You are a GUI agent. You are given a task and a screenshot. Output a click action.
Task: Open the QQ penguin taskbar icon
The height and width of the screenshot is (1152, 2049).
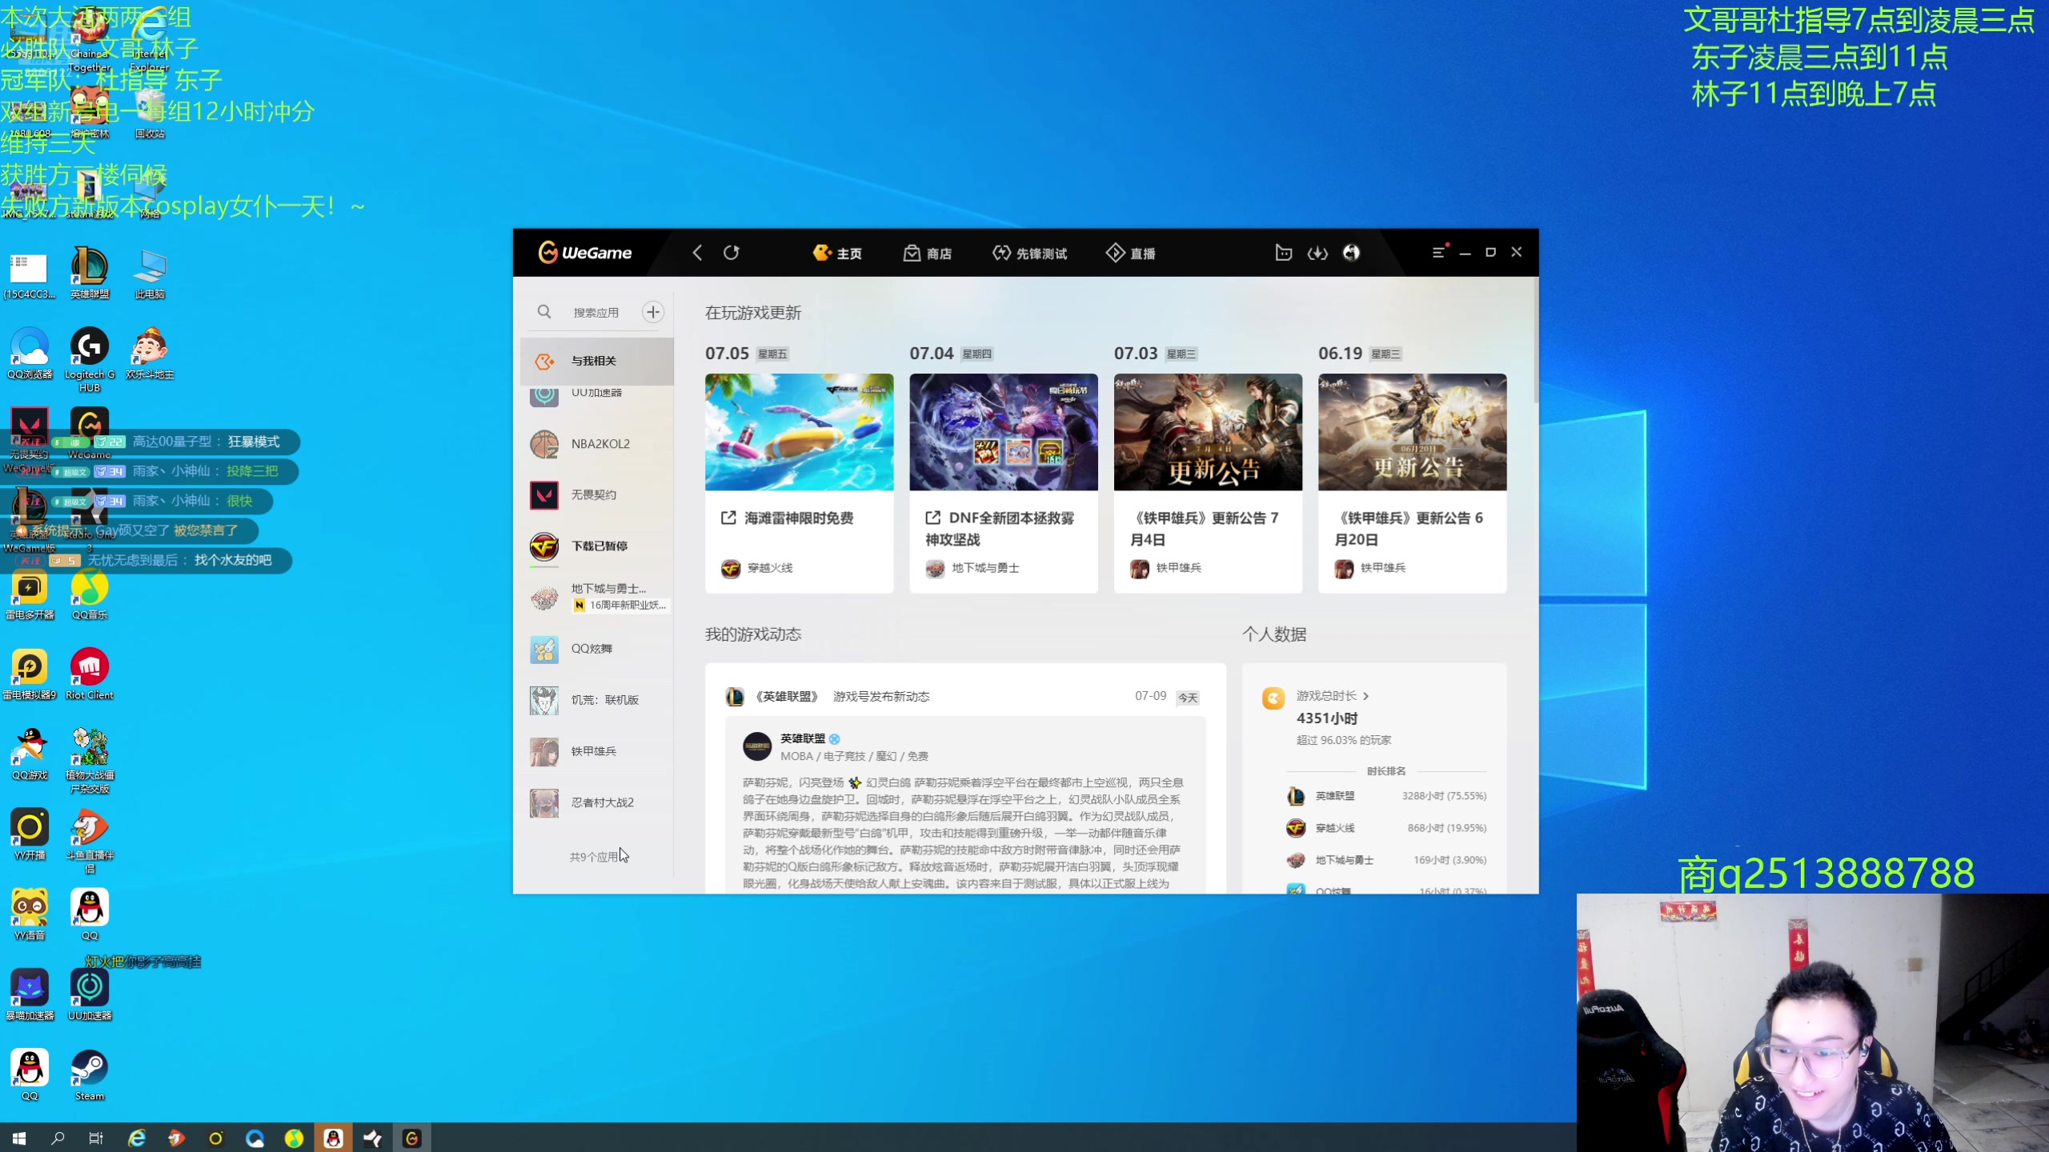click(333, 1138)
